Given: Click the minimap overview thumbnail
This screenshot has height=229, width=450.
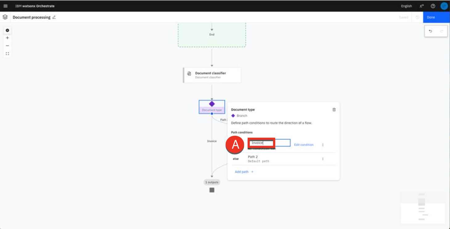Looking at the screenshot, I should pos(423,207).
